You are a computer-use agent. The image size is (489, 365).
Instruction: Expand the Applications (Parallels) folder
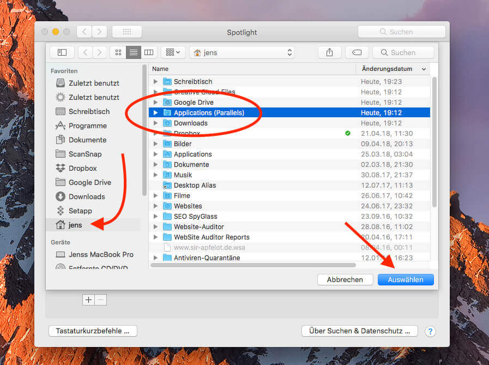pyautogui.click(x=155, y=113)
